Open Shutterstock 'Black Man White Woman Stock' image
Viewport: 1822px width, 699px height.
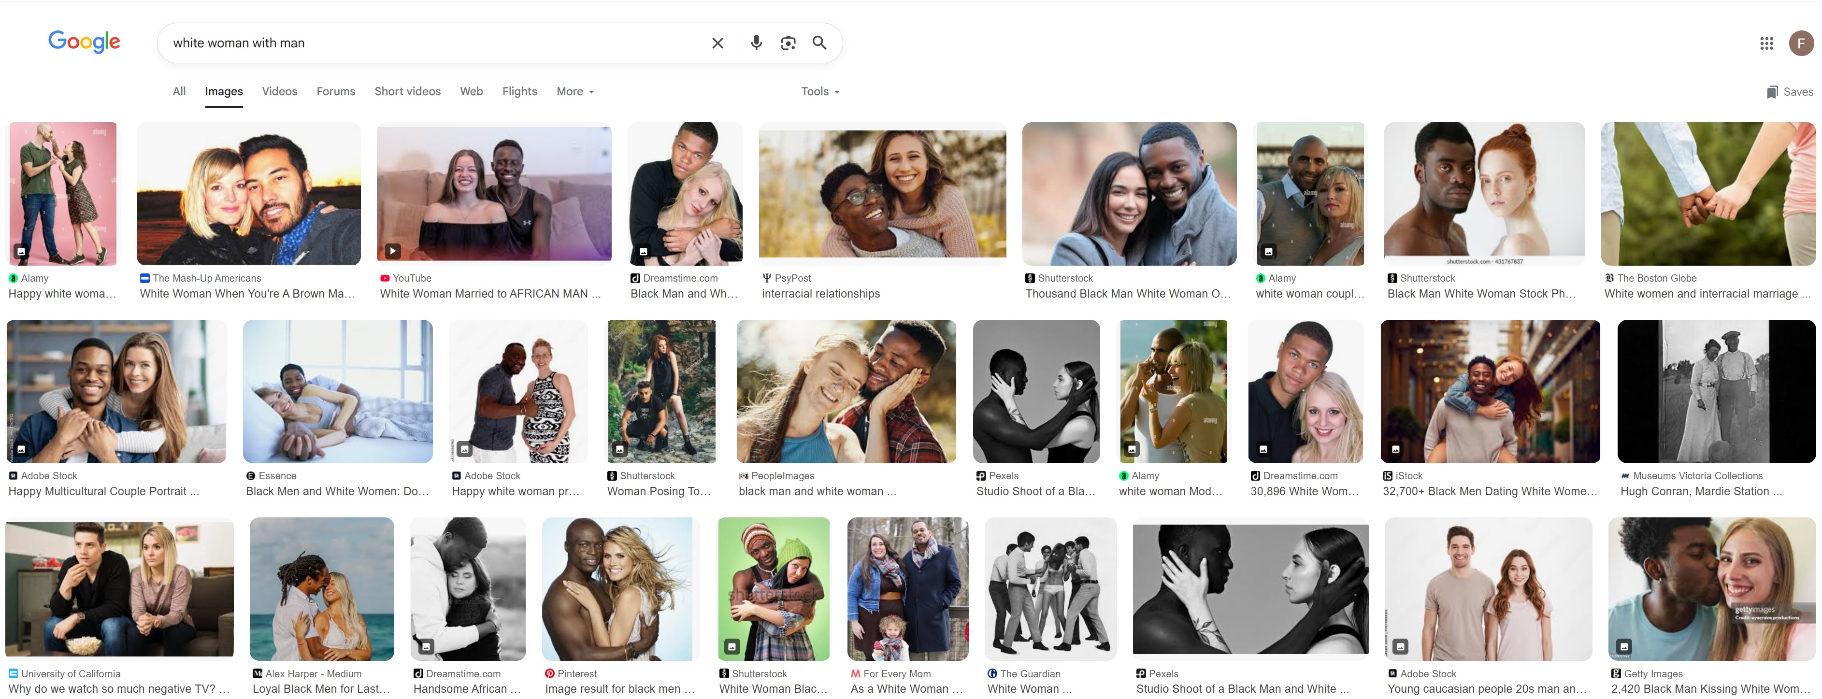coord(1484,194)
